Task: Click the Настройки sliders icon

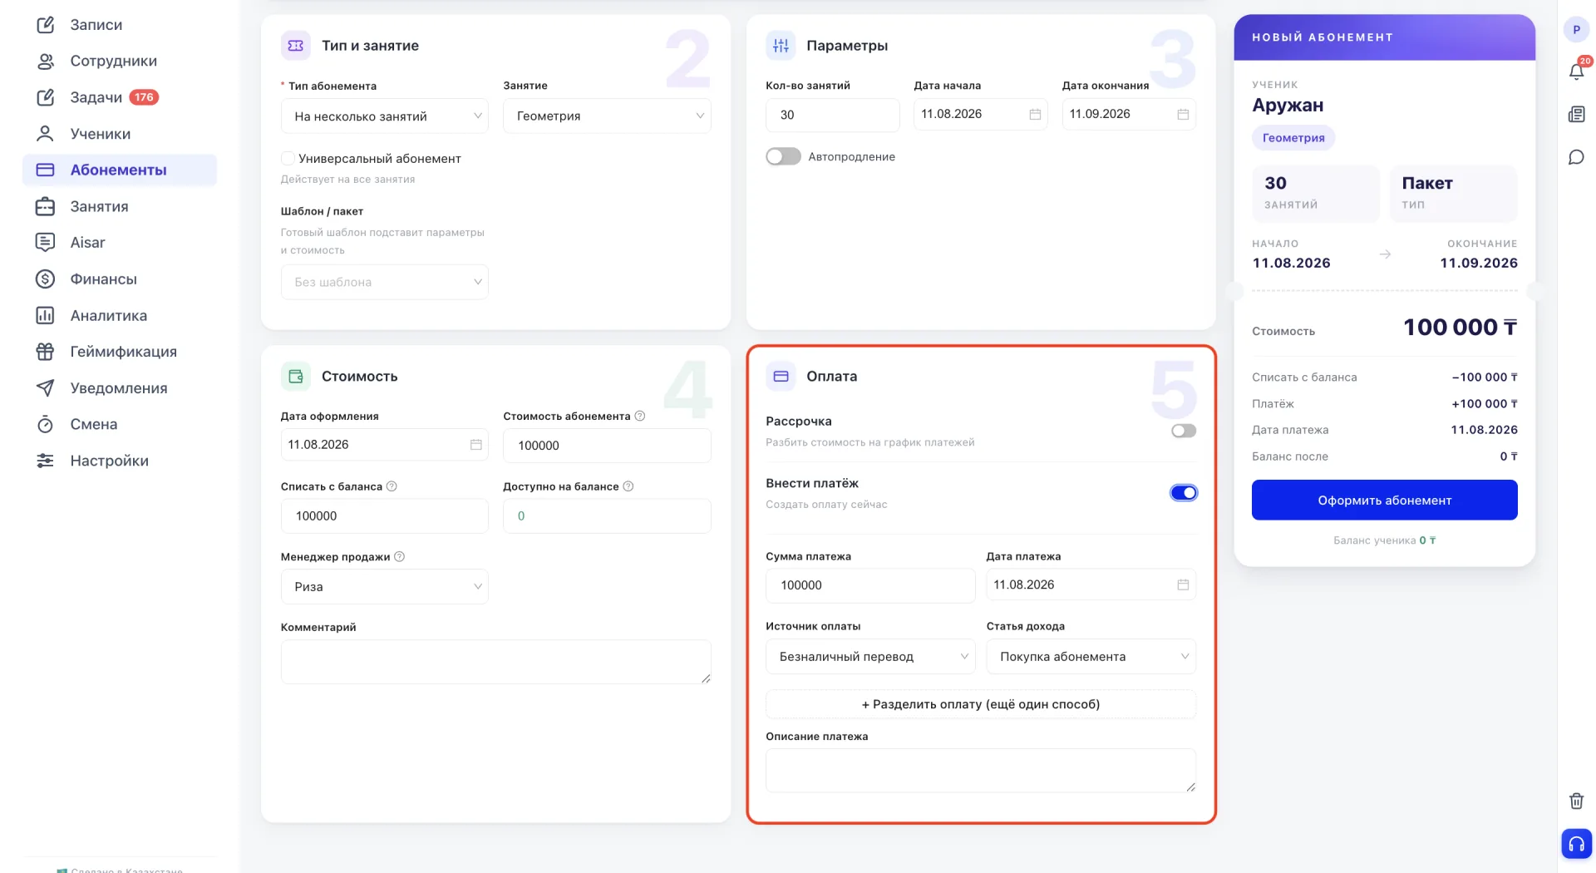Action: point(45,461)
